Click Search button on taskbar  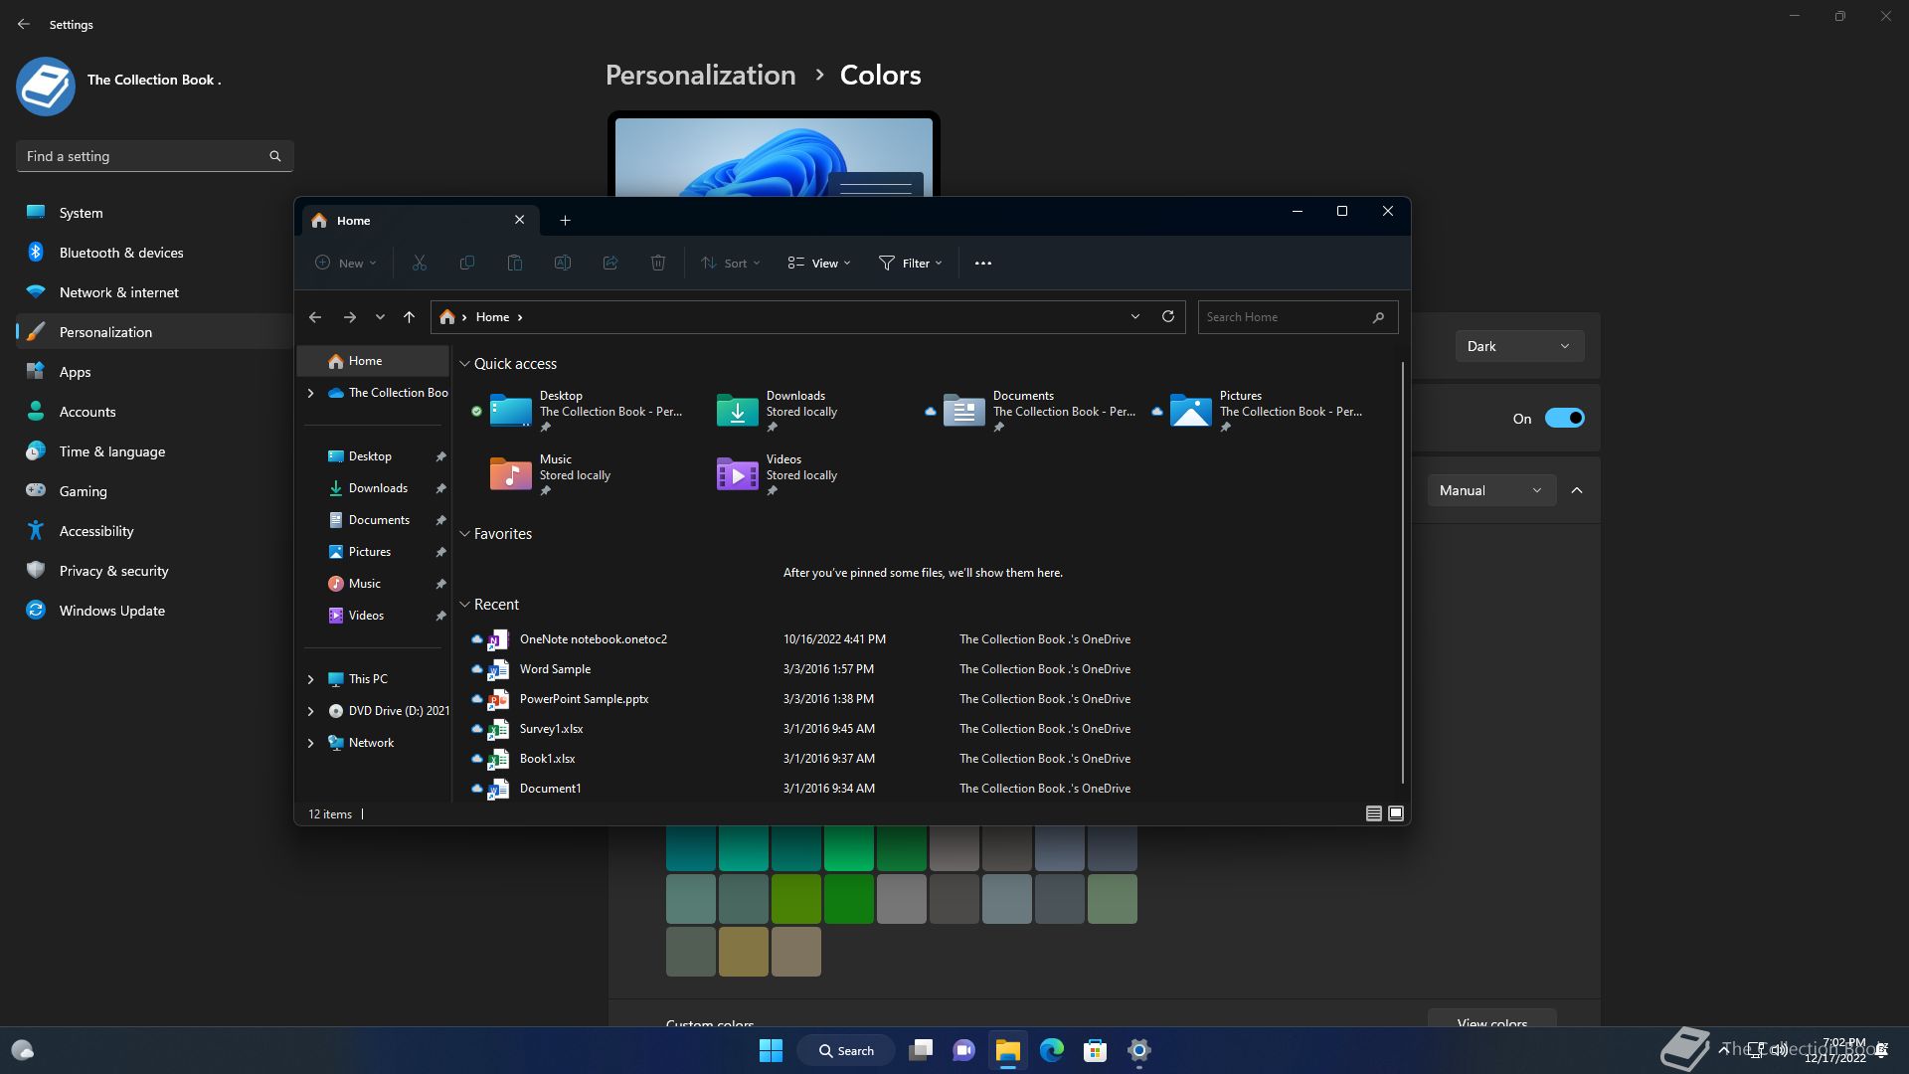pos(847,1050)
